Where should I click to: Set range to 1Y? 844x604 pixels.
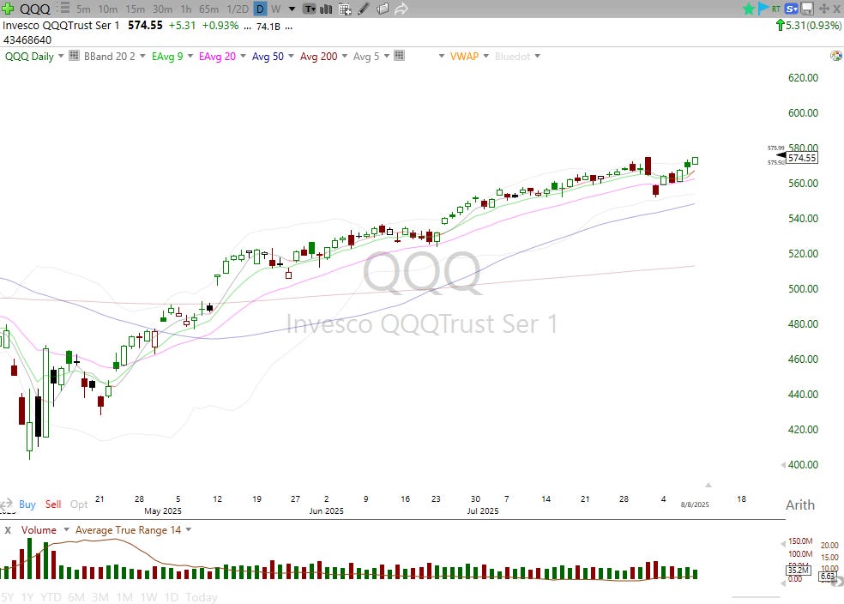(27, 597)
